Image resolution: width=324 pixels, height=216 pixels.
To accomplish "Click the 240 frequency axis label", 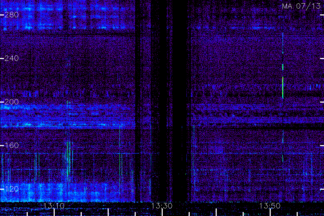I will (x=12, y=58).
